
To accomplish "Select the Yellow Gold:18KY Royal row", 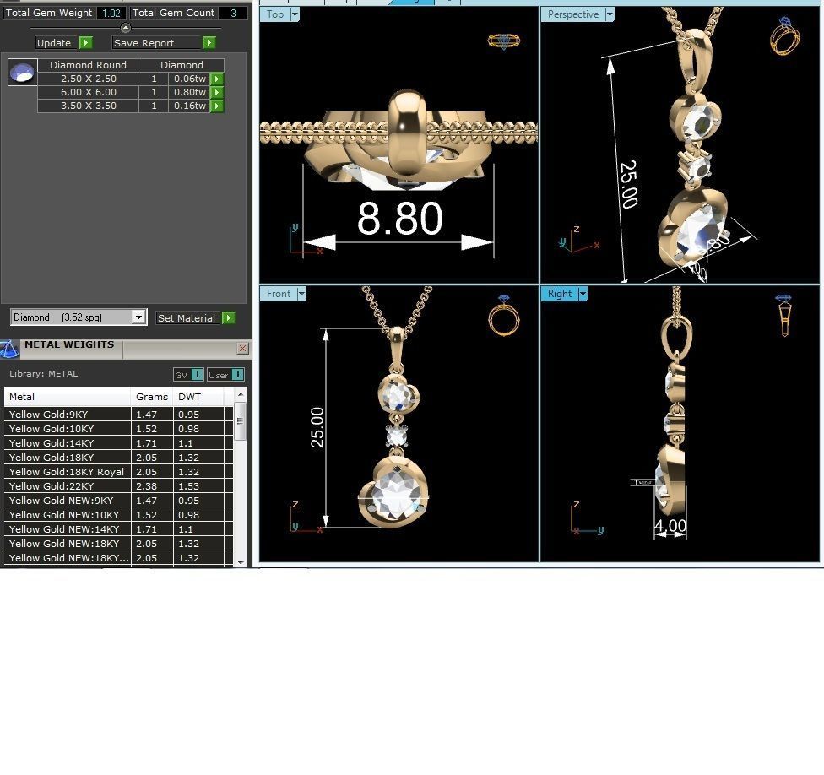I will [118, 472].
